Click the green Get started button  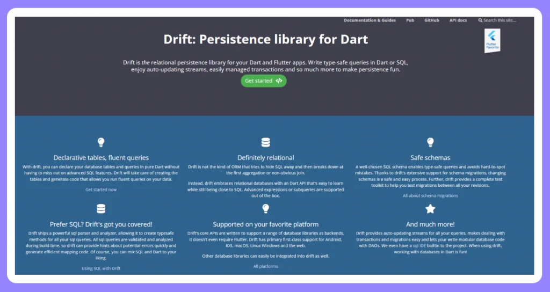263,81
